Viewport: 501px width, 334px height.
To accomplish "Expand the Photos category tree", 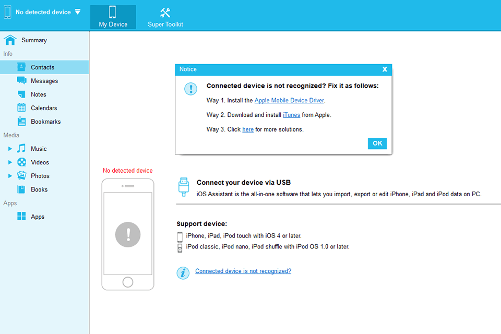I will click(x=9, y=175).
